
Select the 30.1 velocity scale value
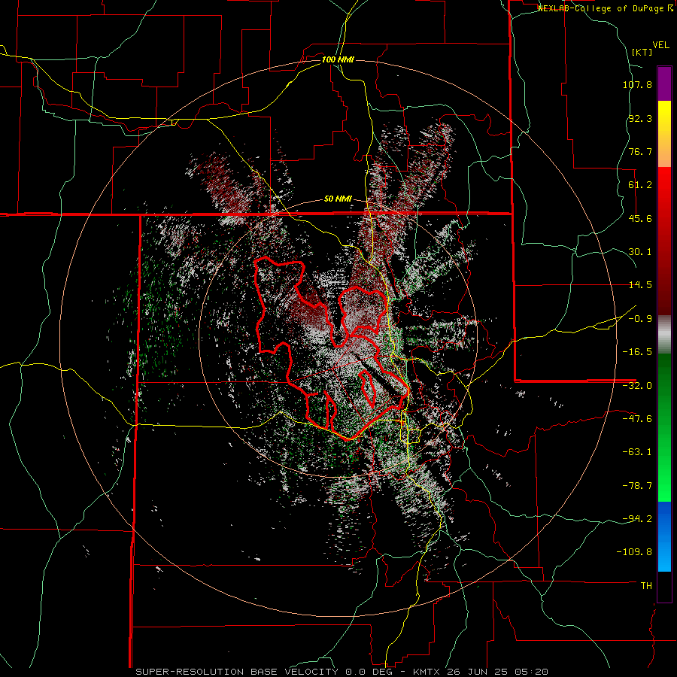(640, 252)
